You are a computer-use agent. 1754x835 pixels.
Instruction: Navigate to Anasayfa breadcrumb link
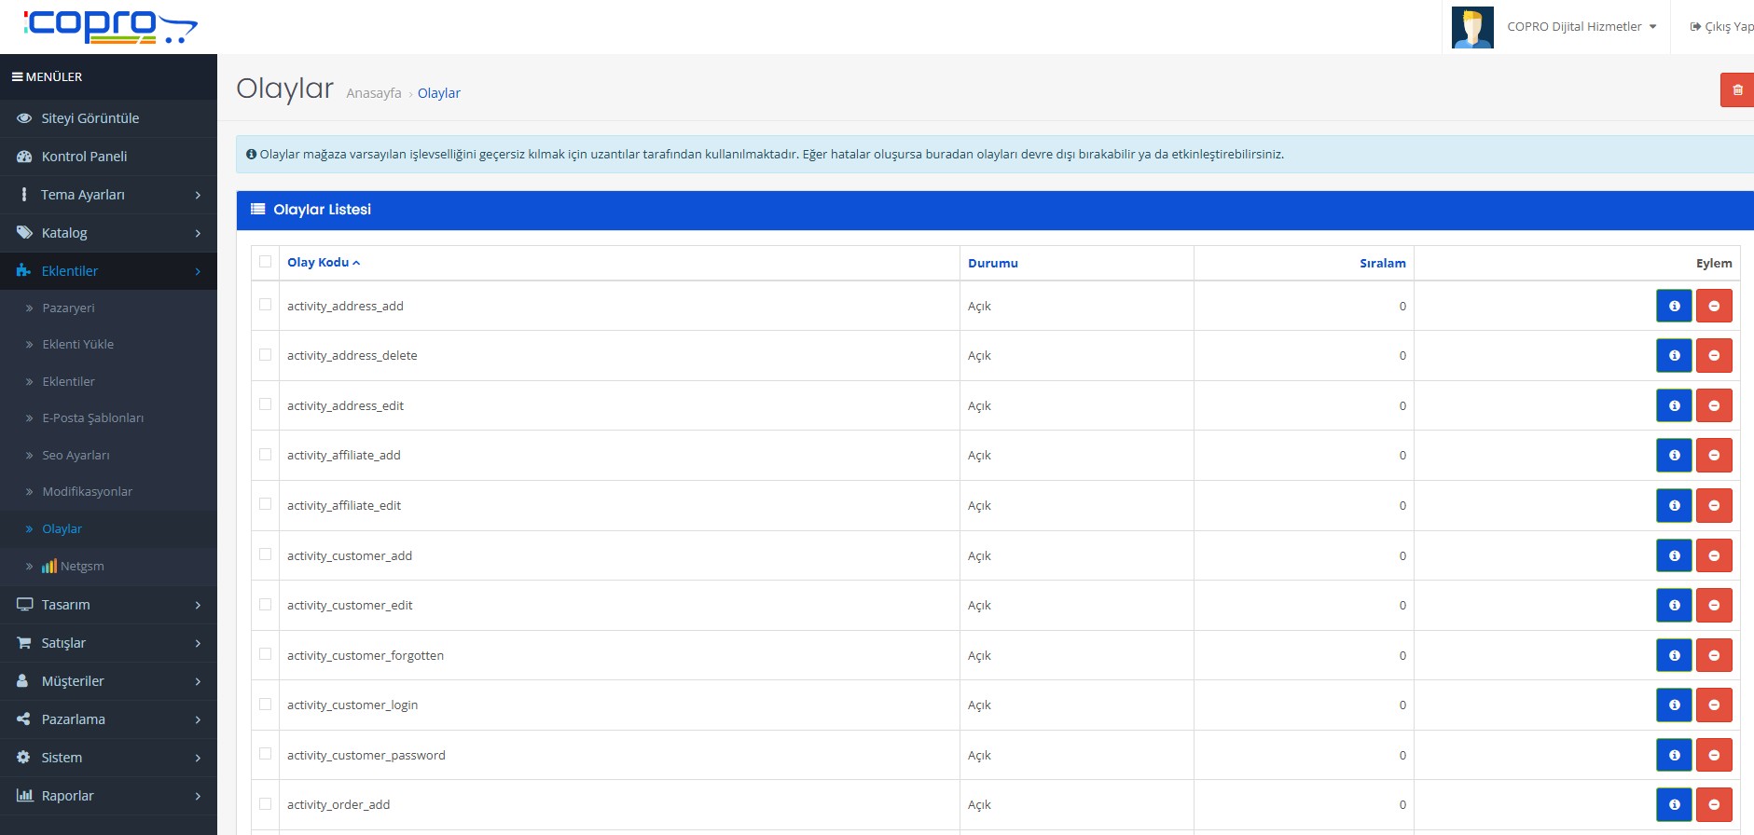tap(373, 93)
